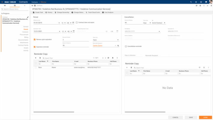The width and height of the screenshot is (213, 120).
Task: Switch to the list tab in sidebar
Action: point(5,6)
